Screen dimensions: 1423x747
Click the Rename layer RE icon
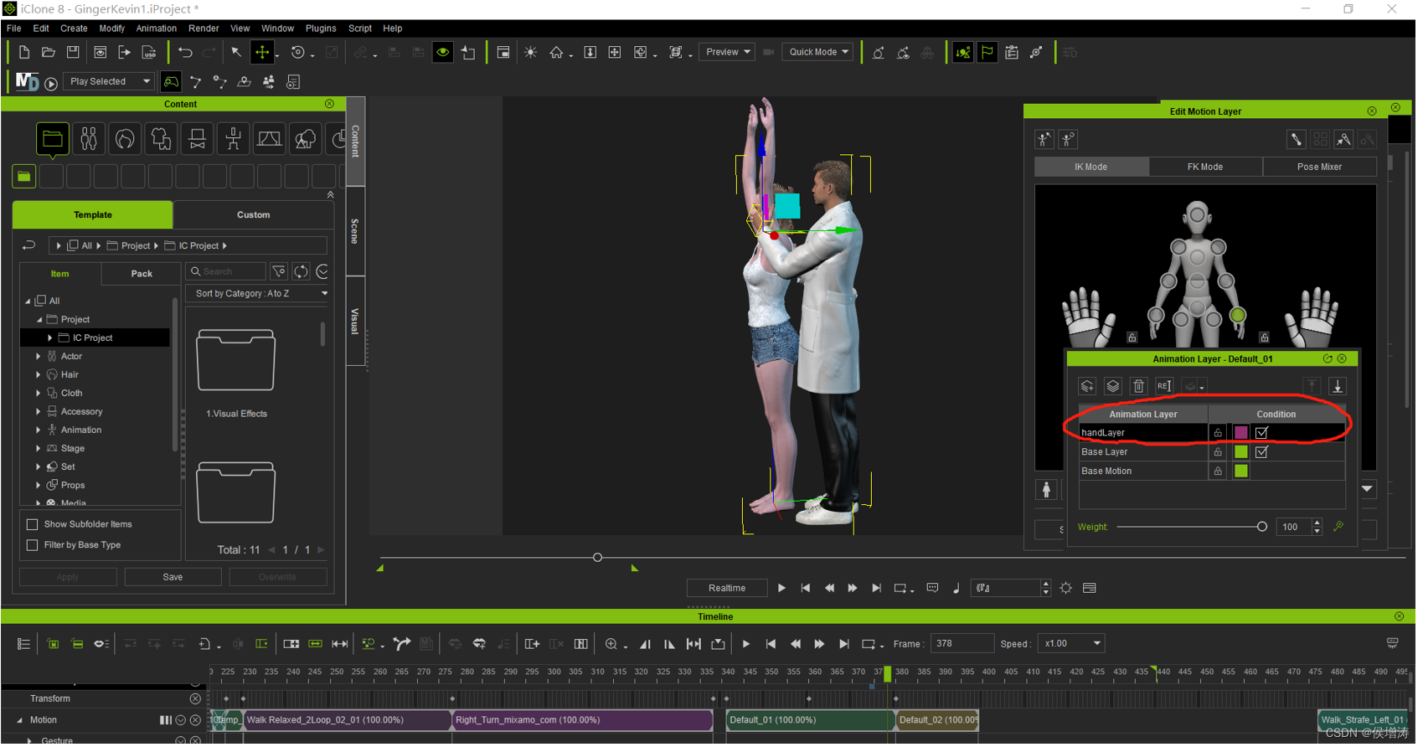(1164, 386)
